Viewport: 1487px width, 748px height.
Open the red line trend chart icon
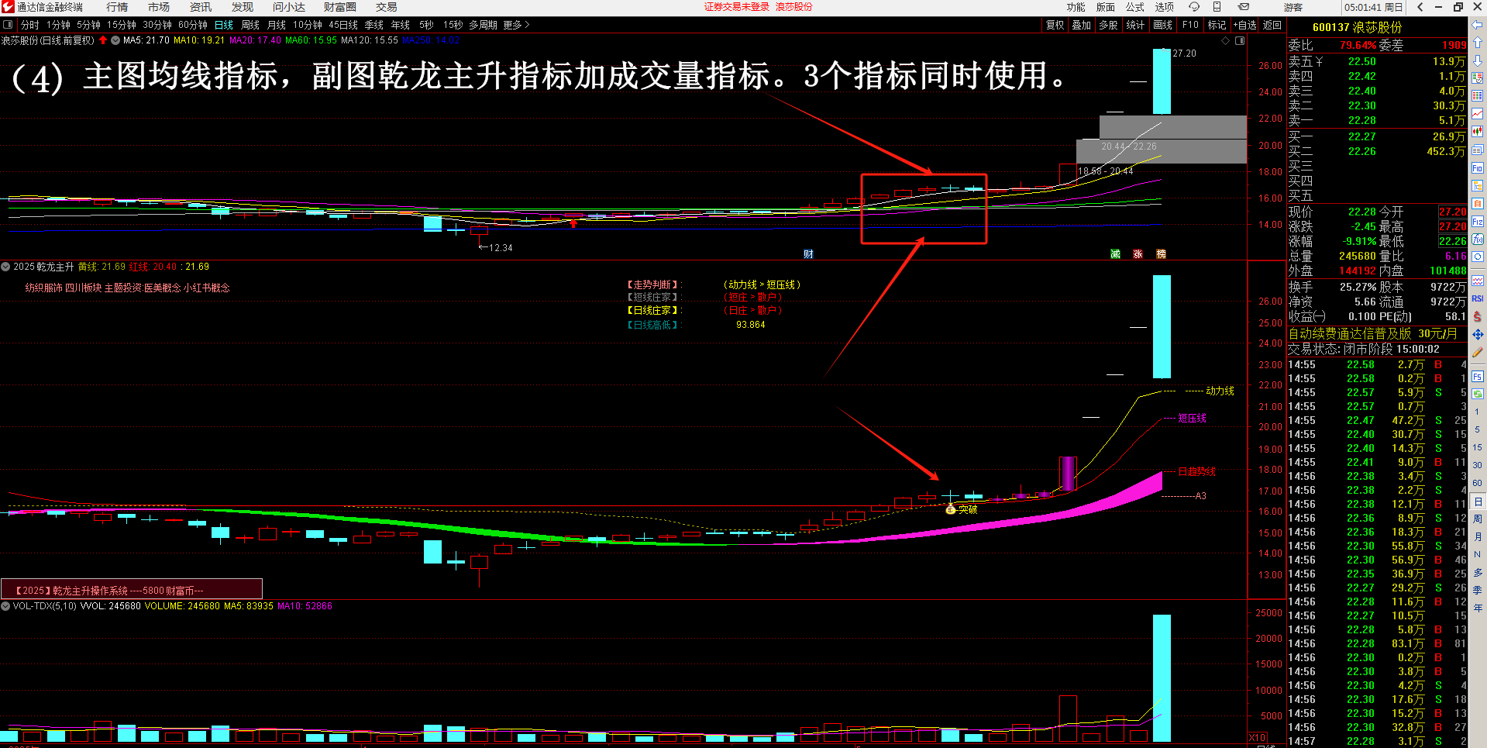click(1478, 113)
